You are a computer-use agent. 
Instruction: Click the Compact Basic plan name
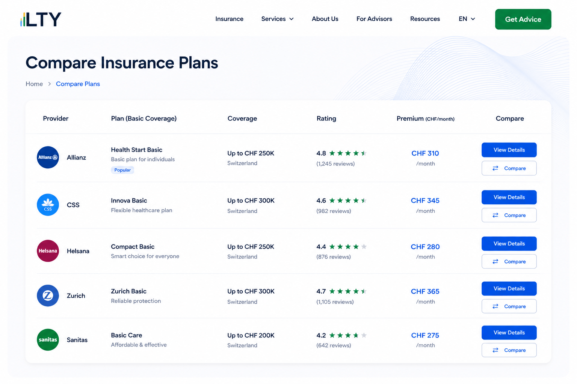[133, 247]
